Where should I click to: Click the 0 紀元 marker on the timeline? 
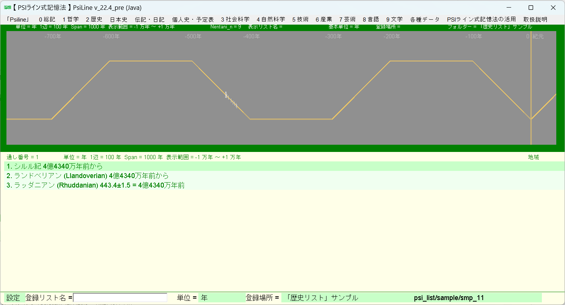[535, 36]
